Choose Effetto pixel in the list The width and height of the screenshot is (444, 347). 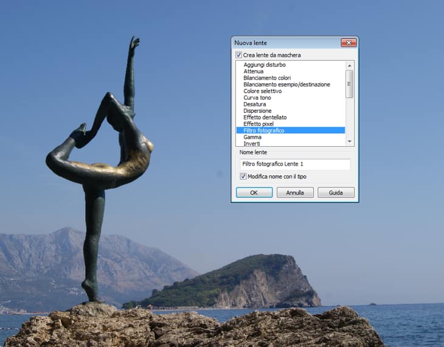pyautogui.click(x=258, y=124)
